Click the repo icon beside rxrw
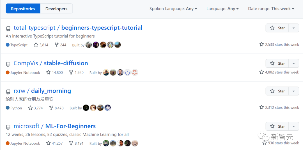Screen dimensions: 303x150 tap(8, 92)
